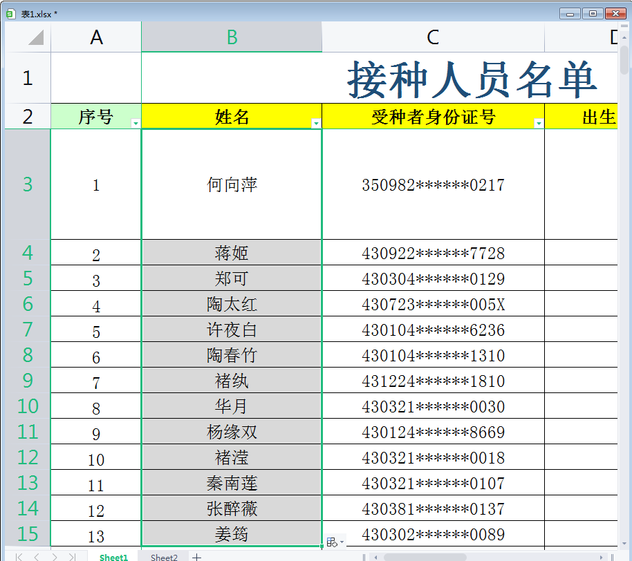Select row 9 by its row header
Image resolution: width=632 pixels, height=561 pixels.
click(26, 379)
